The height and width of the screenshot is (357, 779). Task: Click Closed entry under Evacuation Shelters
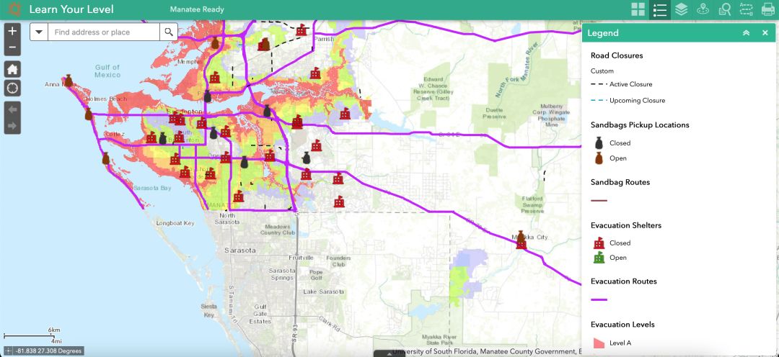click(620, 243)
